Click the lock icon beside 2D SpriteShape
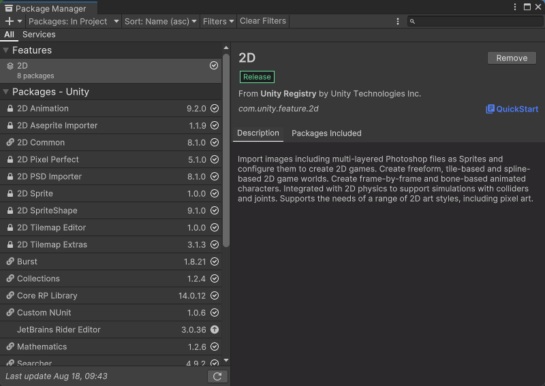This screenshot has height=386, width=545. coord(10,210)
